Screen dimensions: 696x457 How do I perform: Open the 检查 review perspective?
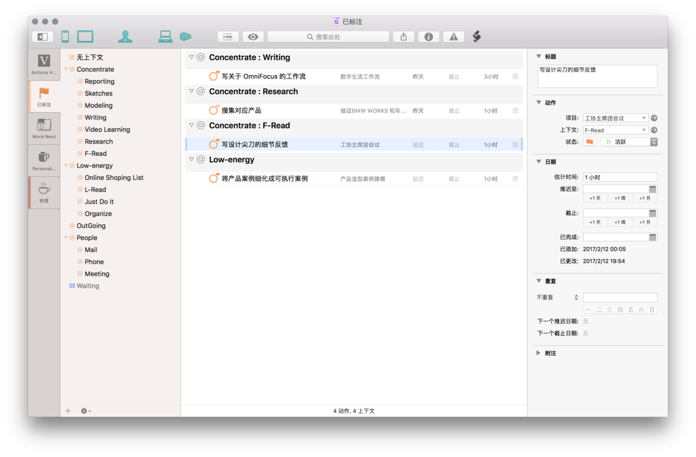[x=44, y=192]
